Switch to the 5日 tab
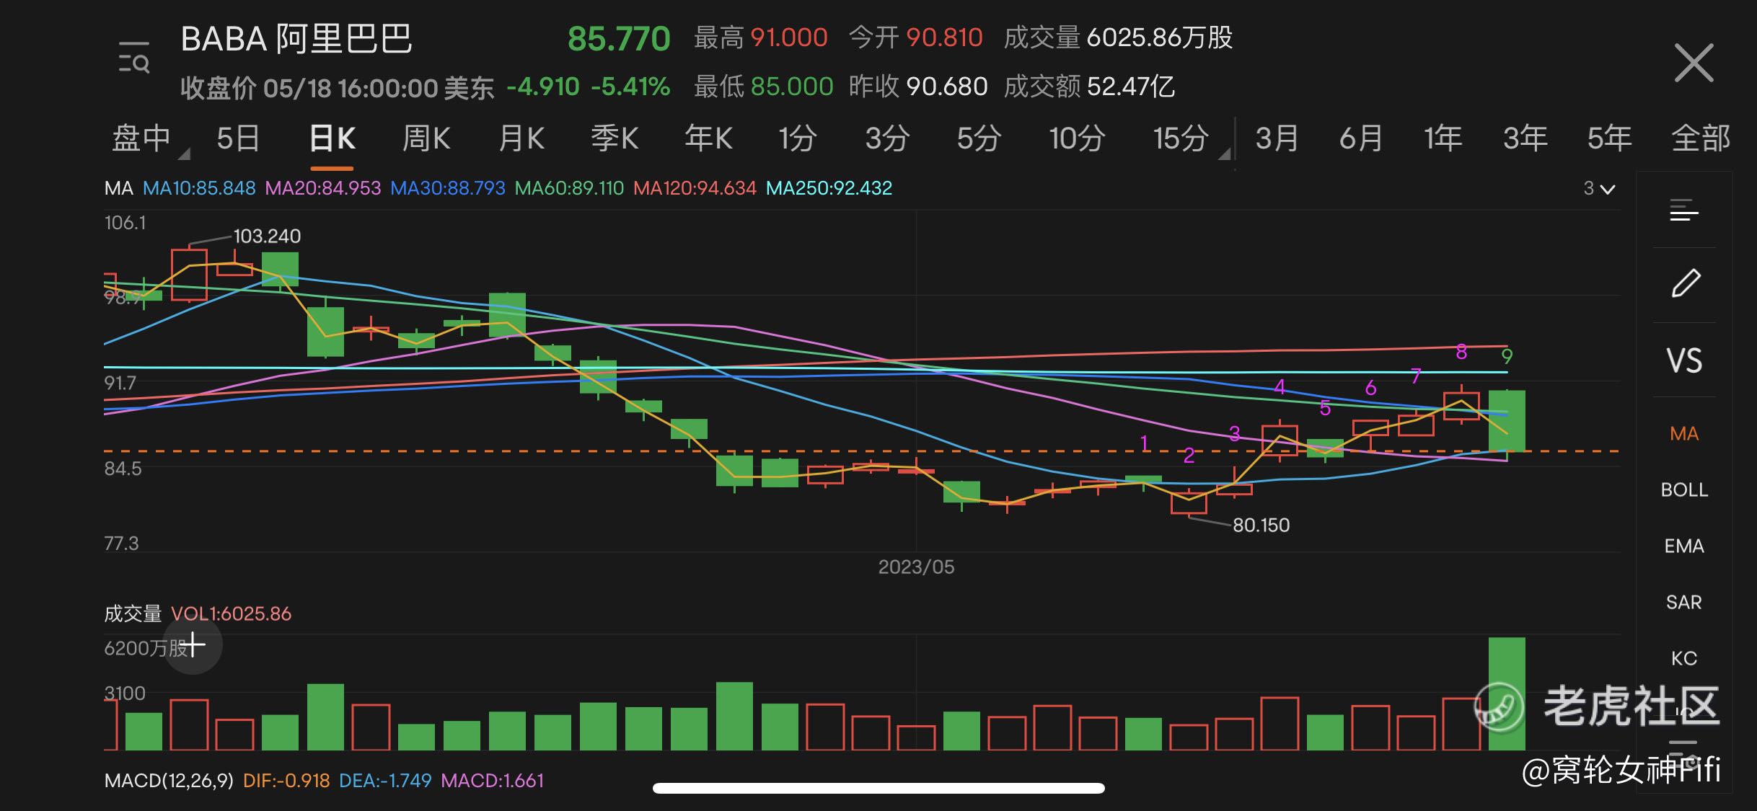The height and width of the screenshot is (811, 1757). 238,138
